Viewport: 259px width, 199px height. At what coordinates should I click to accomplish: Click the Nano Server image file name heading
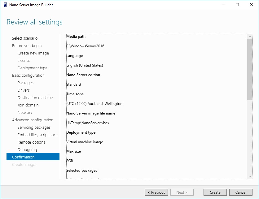[91, 113]
